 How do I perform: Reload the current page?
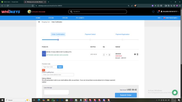8,6
